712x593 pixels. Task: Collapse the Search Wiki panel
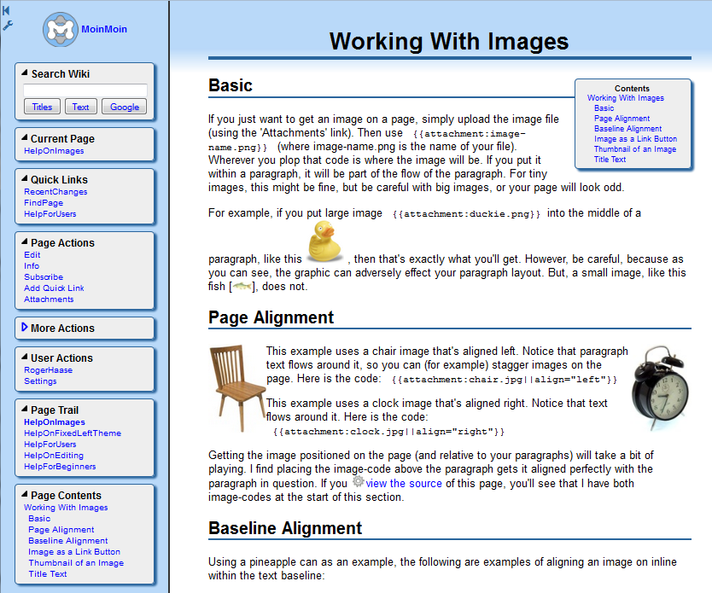coord(24,73)
